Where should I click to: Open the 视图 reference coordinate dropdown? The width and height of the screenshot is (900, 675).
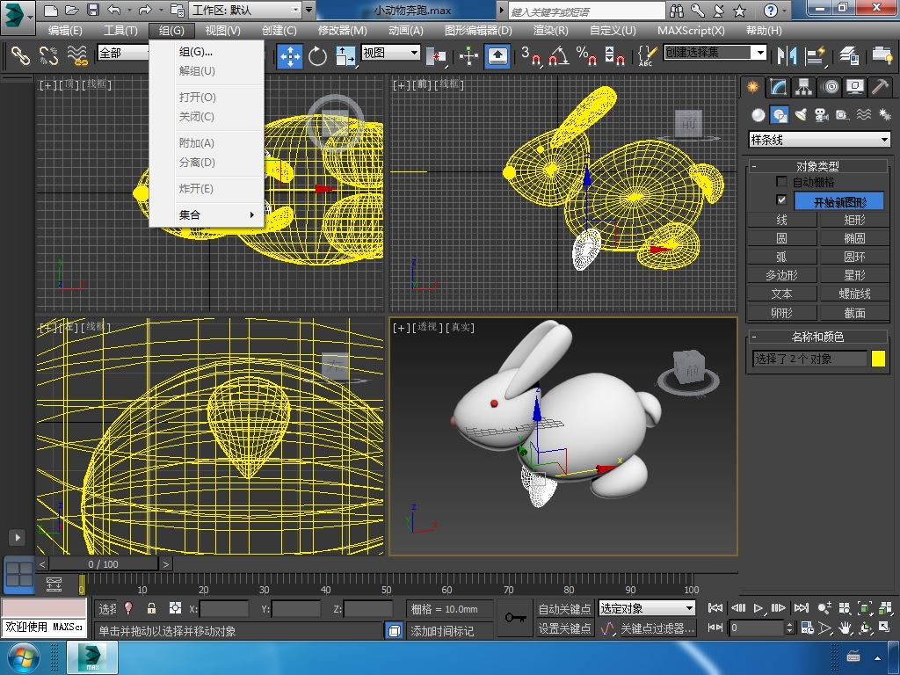pyautogui.click(x=391, y=53)
